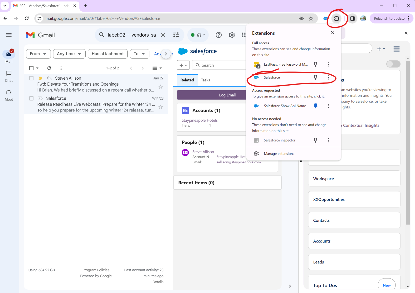Show Gmail search options sliders
The height and width of the screenshot is (293, 415).
point(176,35)
